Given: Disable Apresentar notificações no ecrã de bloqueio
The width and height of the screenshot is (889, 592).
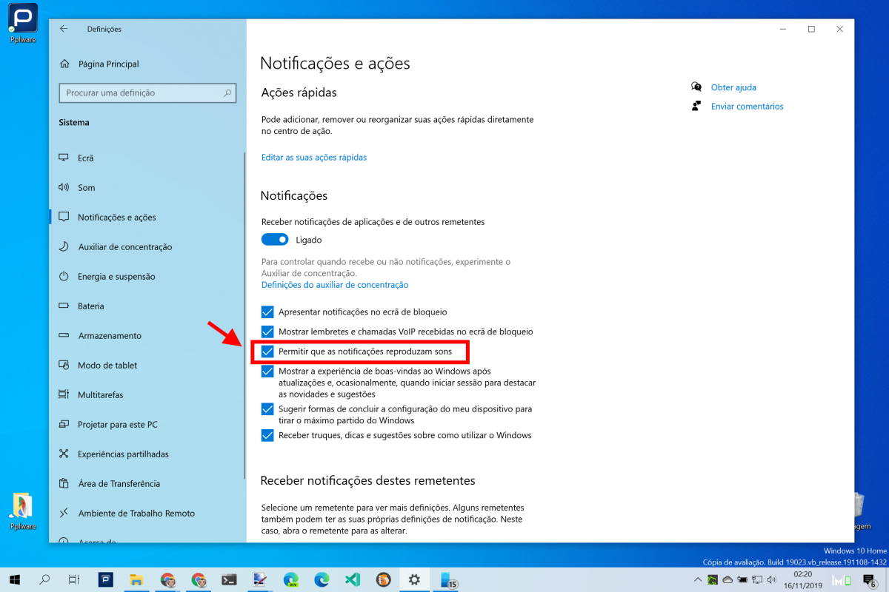Looking at the screenshot, I should tap(267, 312).
